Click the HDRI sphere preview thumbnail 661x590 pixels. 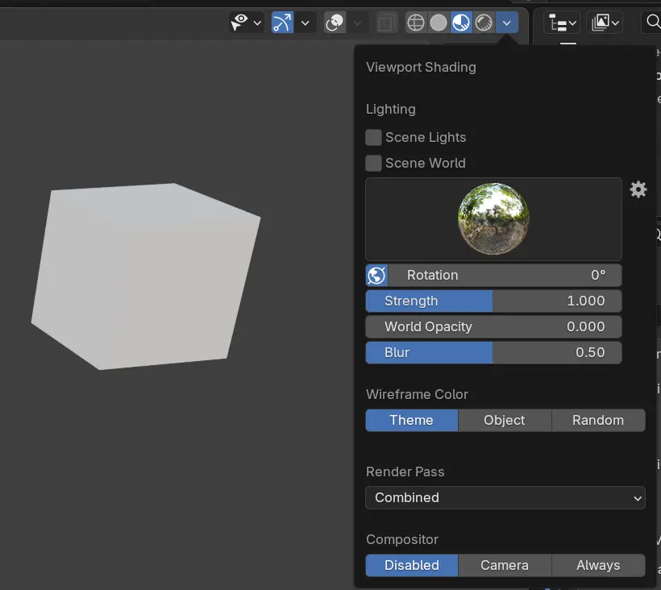point(493,218)
